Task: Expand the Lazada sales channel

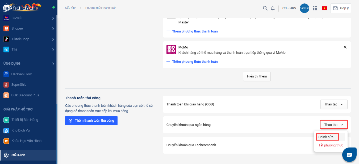Action: (53, 18)
